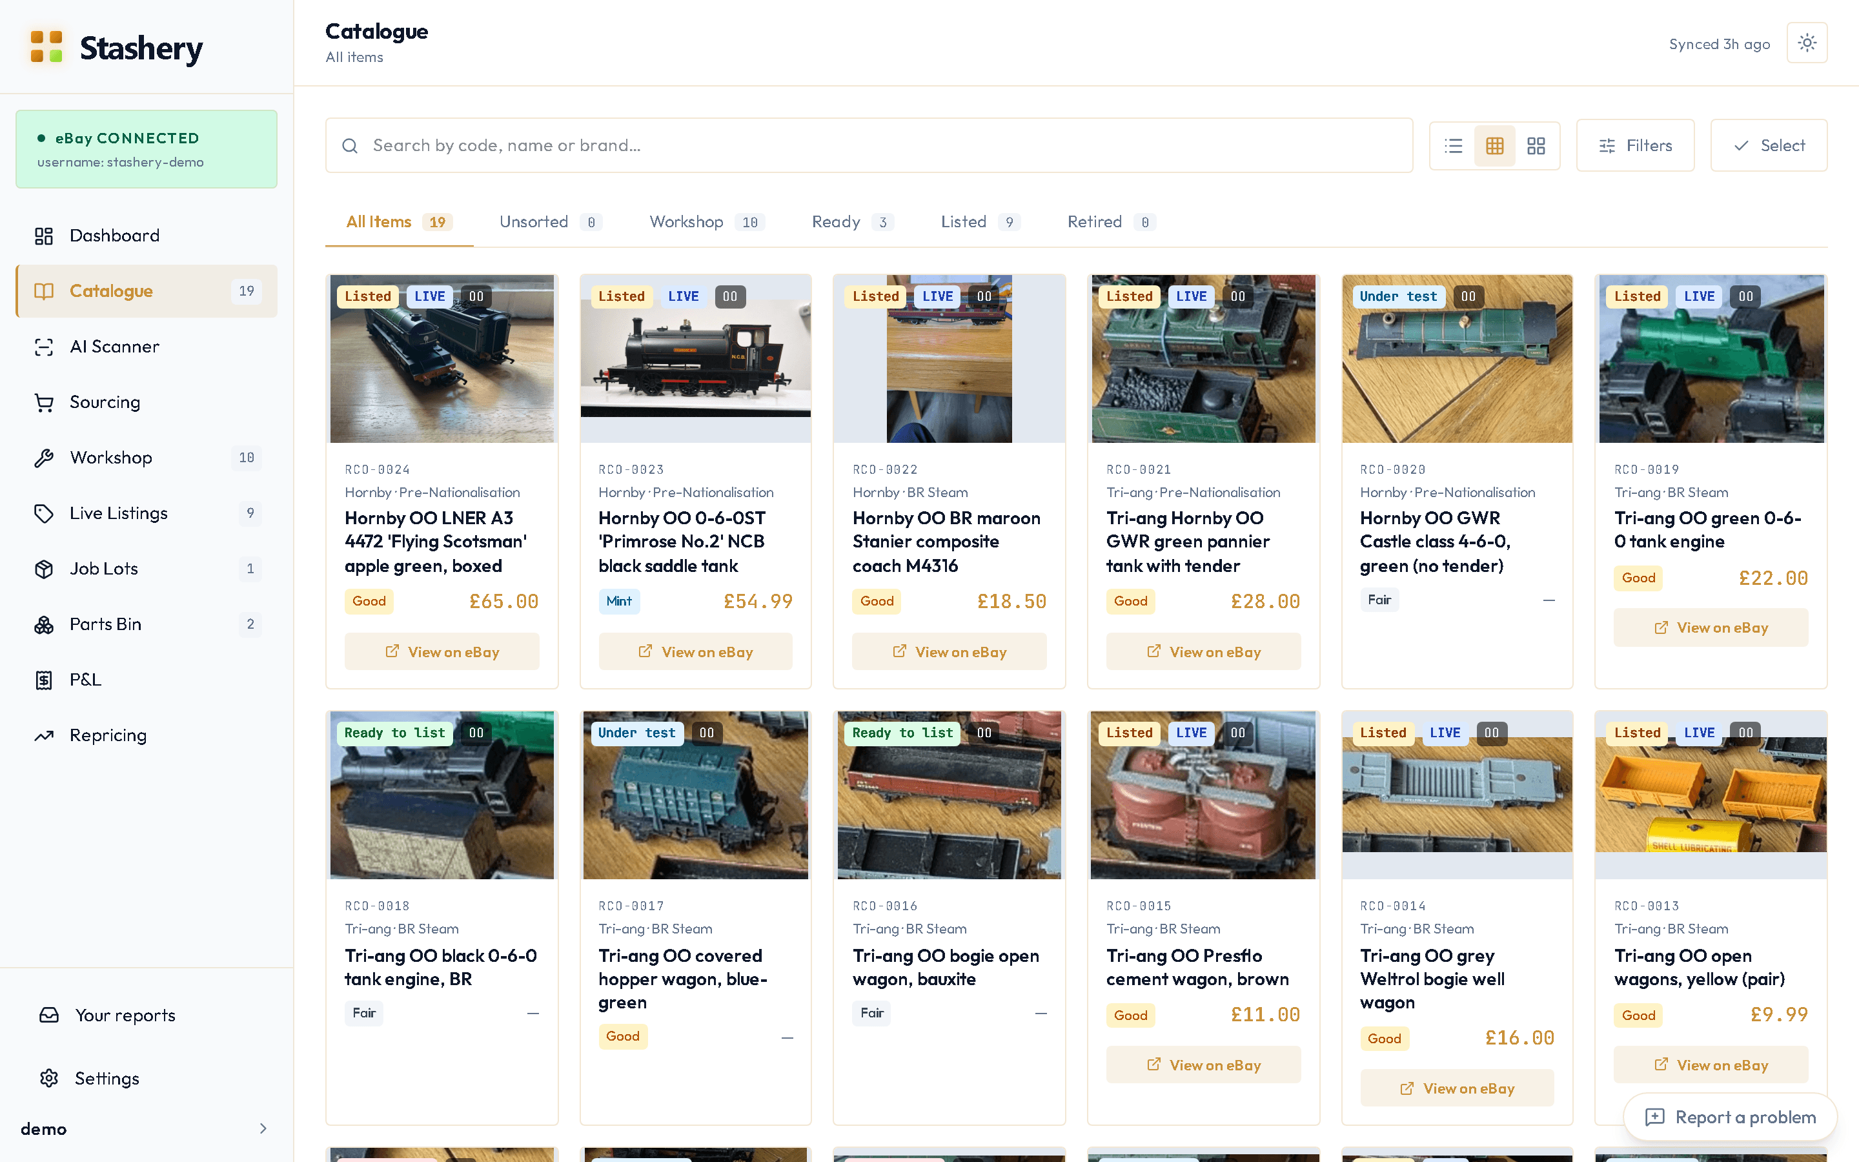Open Your reports inbox
This screenshot has width=1859, height=1162.
(146, 1015)
